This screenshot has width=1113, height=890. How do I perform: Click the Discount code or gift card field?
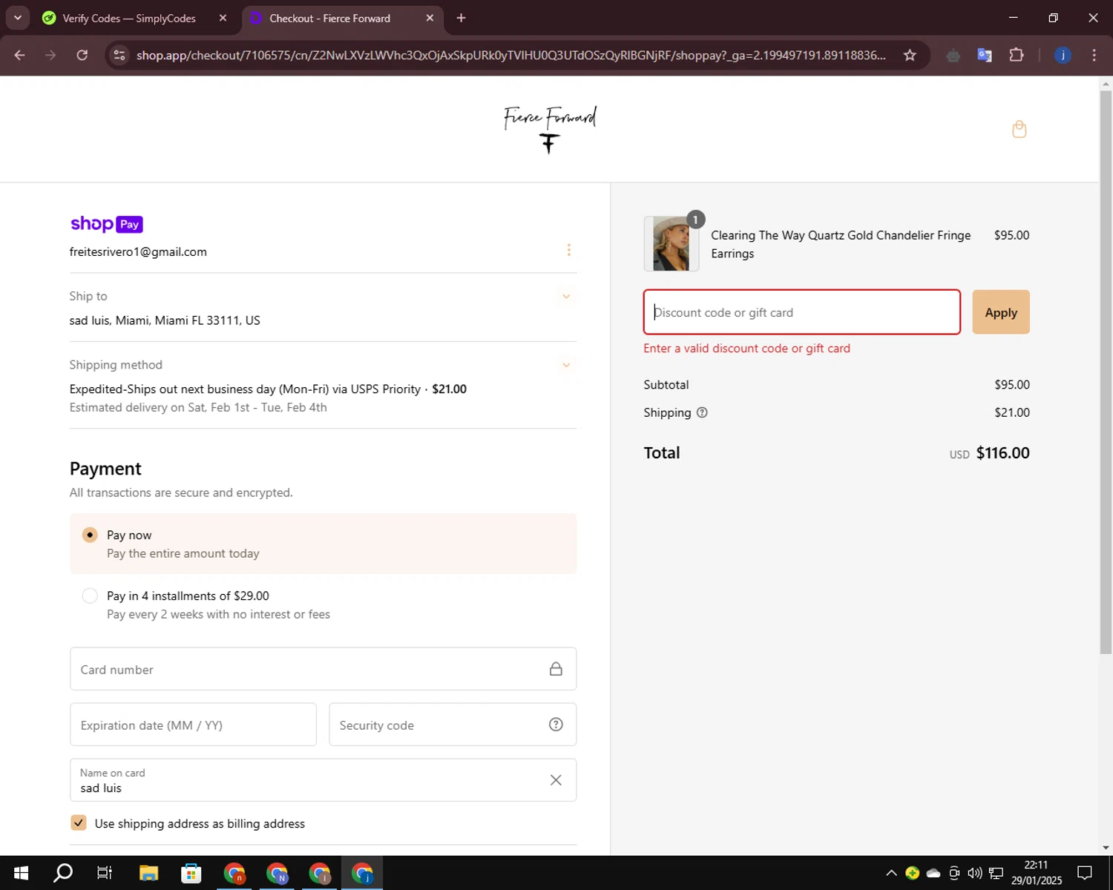802,312
